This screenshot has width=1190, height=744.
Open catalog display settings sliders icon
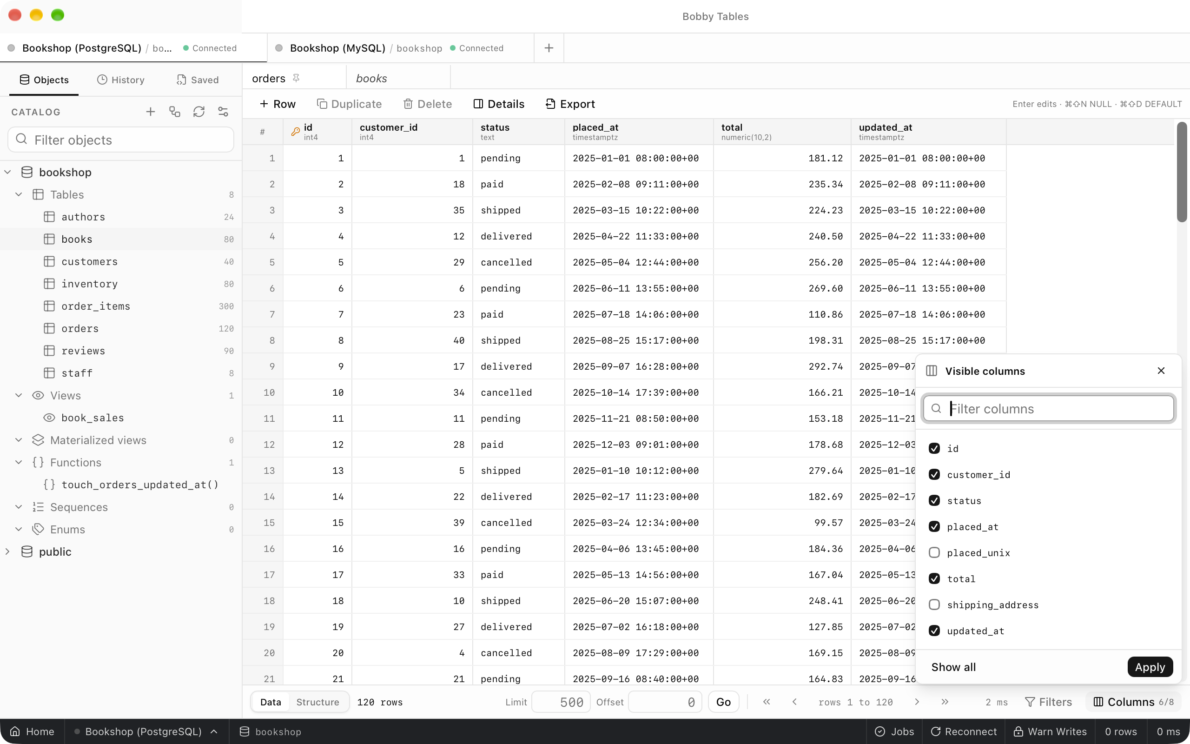pos(223,112)
